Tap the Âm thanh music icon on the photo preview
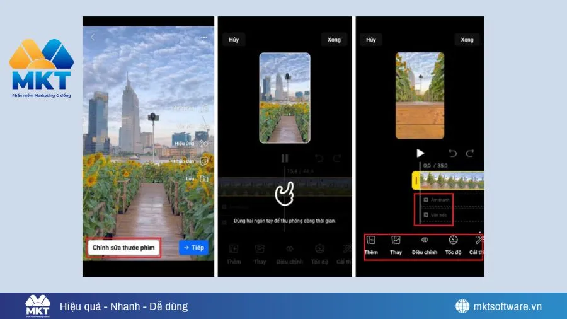 [204, 108]
